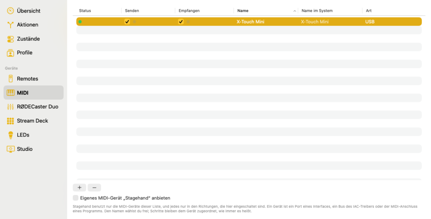
Task: Select the Profile person icon
Action: click(11, 53)
